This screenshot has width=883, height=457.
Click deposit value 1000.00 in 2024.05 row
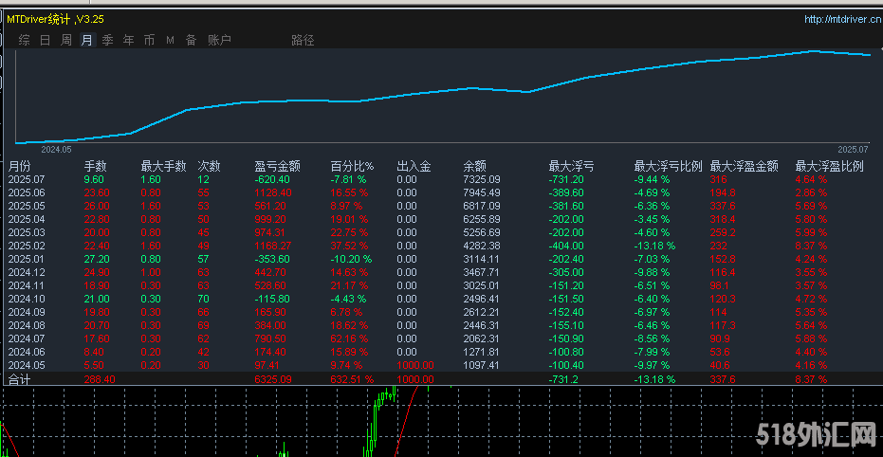[415, 365]
